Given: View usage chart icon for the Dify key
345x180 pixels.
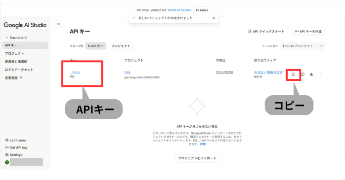Looking at the screenshot, I should (311, 74).
